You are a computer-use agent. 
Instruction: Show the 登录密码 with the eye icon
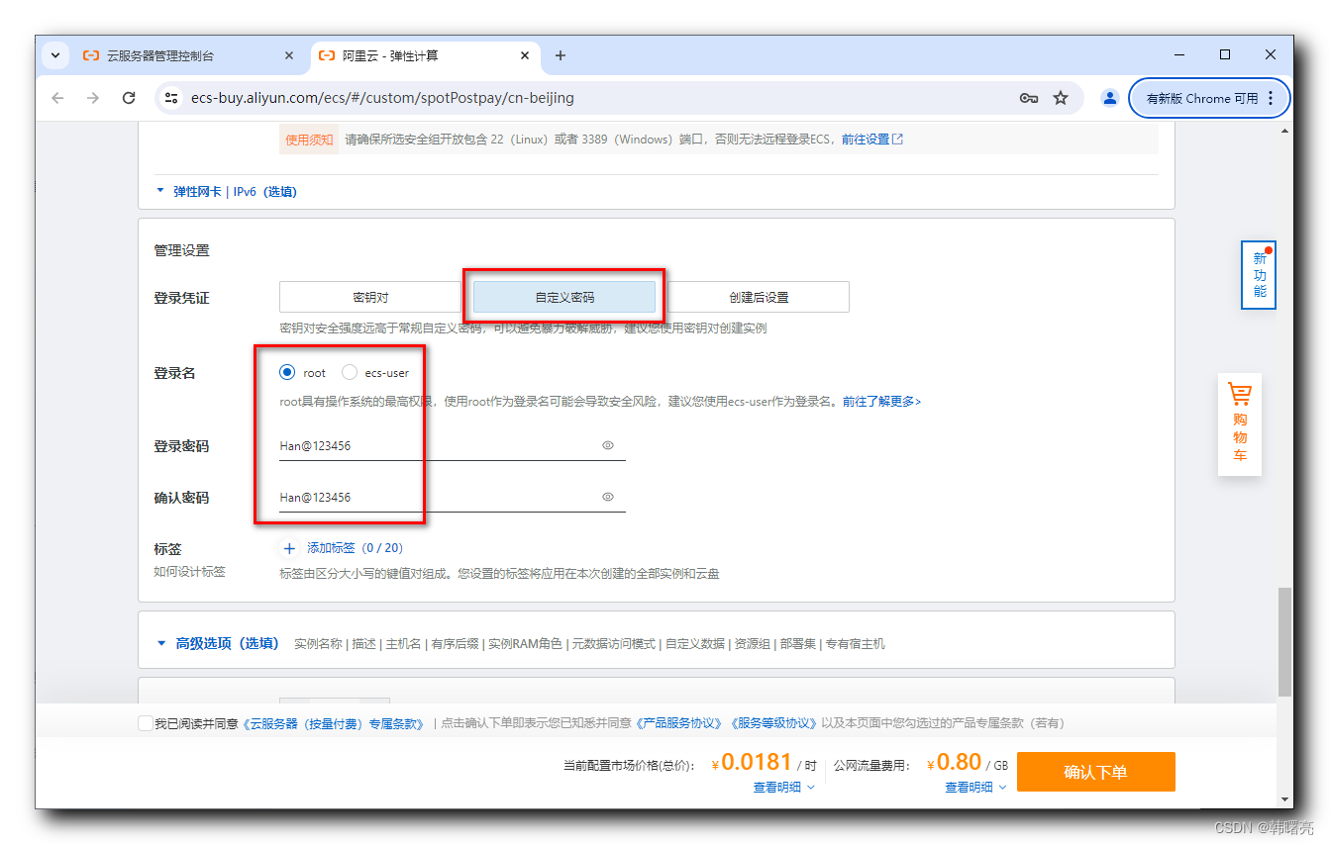point(607,445)
